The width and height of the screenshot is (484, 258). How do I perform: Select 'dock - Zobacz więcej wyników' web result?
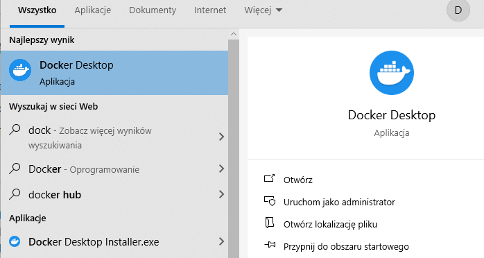pyautogui.click(x=114, y=137)
